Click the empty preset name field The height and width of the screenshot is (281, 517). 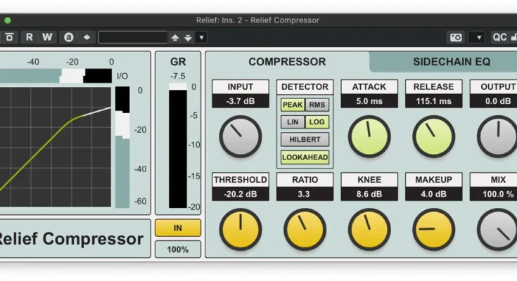coord(132,37)
